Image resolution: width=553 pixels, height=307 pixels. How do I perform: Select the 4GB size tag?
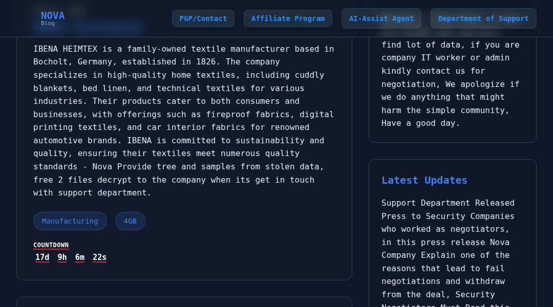point(130,221)
